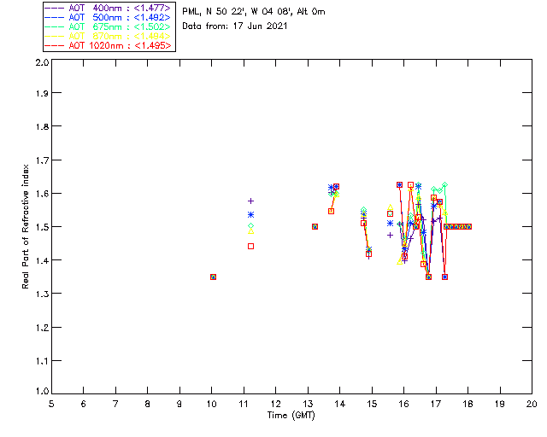Click x-axis tick label 15
The width and height of the screenshot is (547, 437).
point(372,404)
